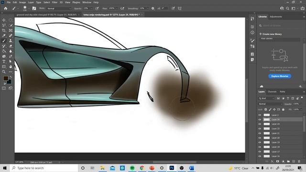Select the Elliptical Marquee tool
The width and height of the screenshot is (306, 172).
11,20
